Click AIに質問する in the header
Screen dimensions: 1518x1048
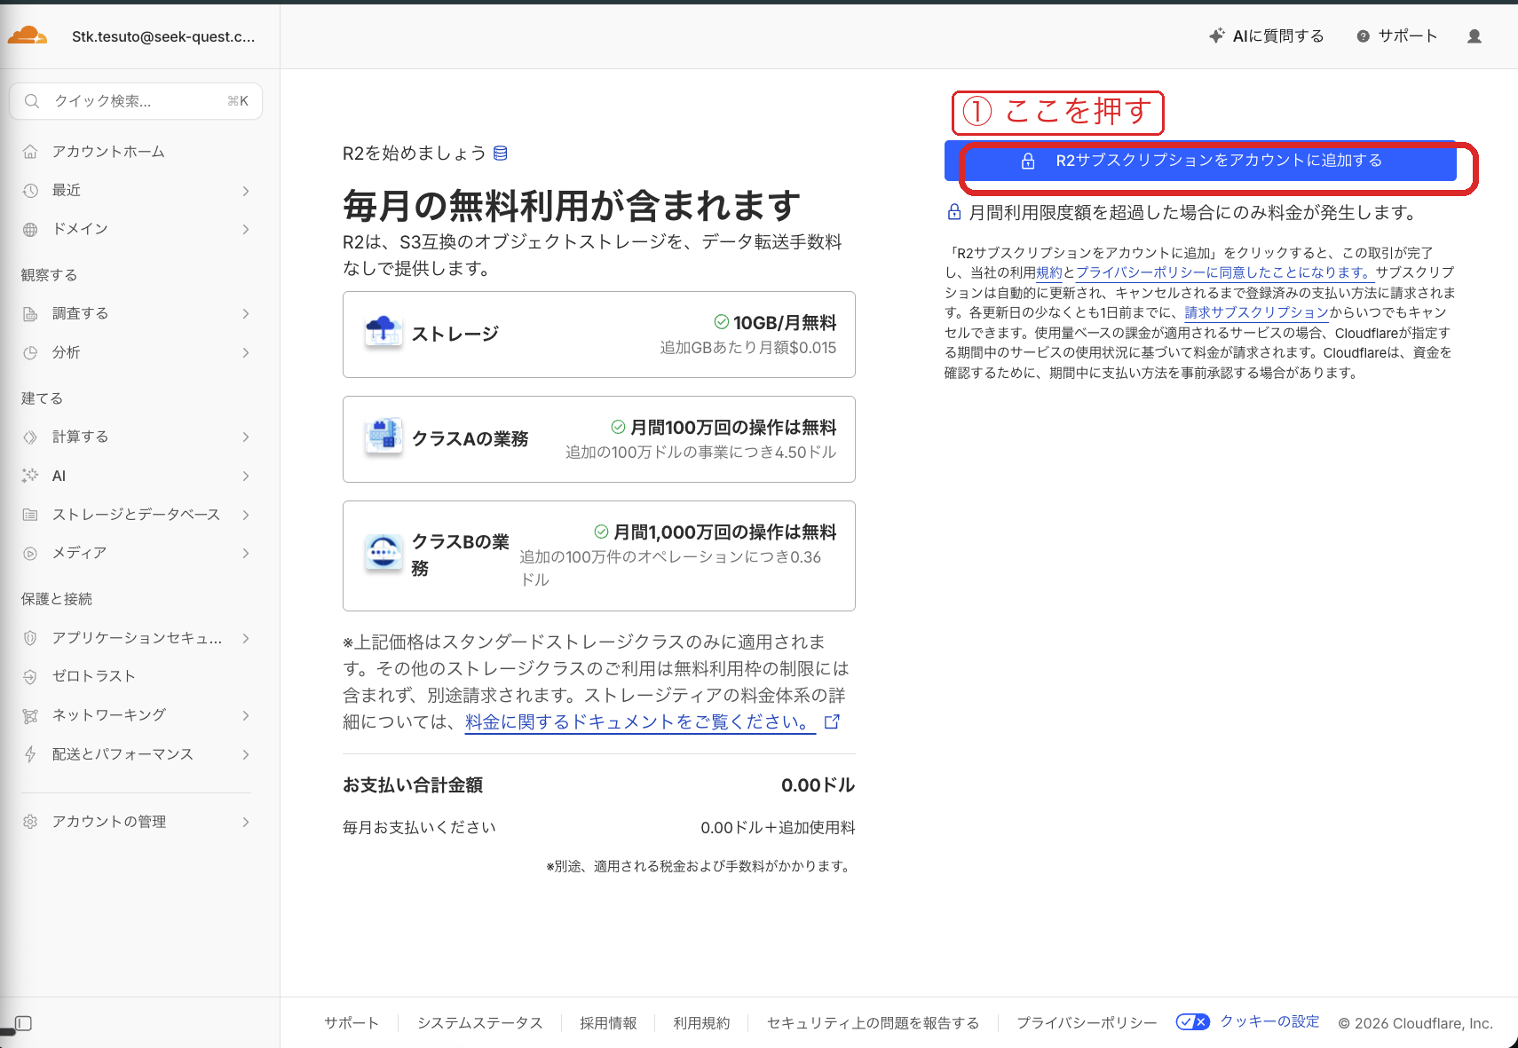1278,36
